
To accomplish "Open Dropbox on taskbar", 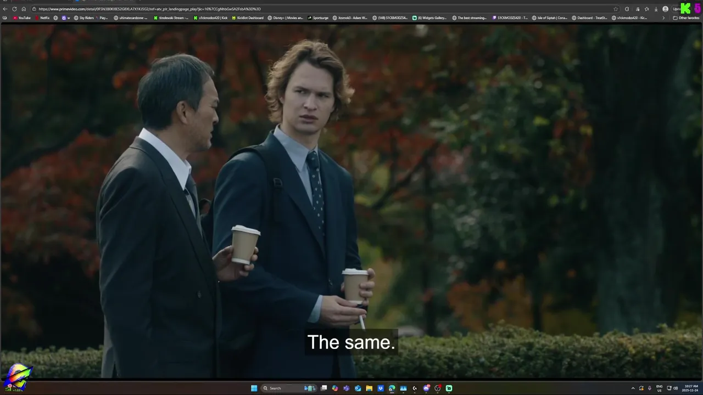I will [x=381, y=388].
